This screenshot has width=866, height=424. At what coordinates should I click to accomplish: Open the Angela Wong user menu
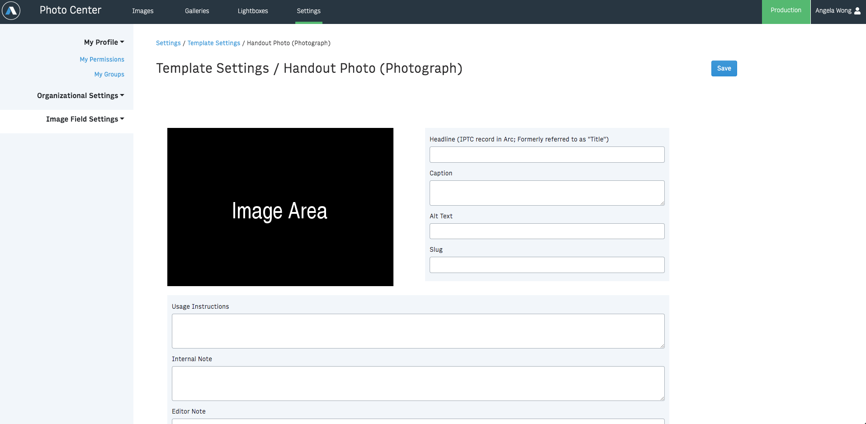(x=838, y=12)
